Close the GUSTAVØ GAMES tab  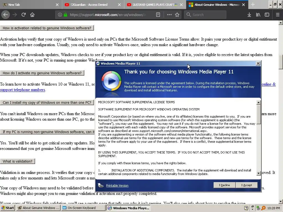click(181, 5)
